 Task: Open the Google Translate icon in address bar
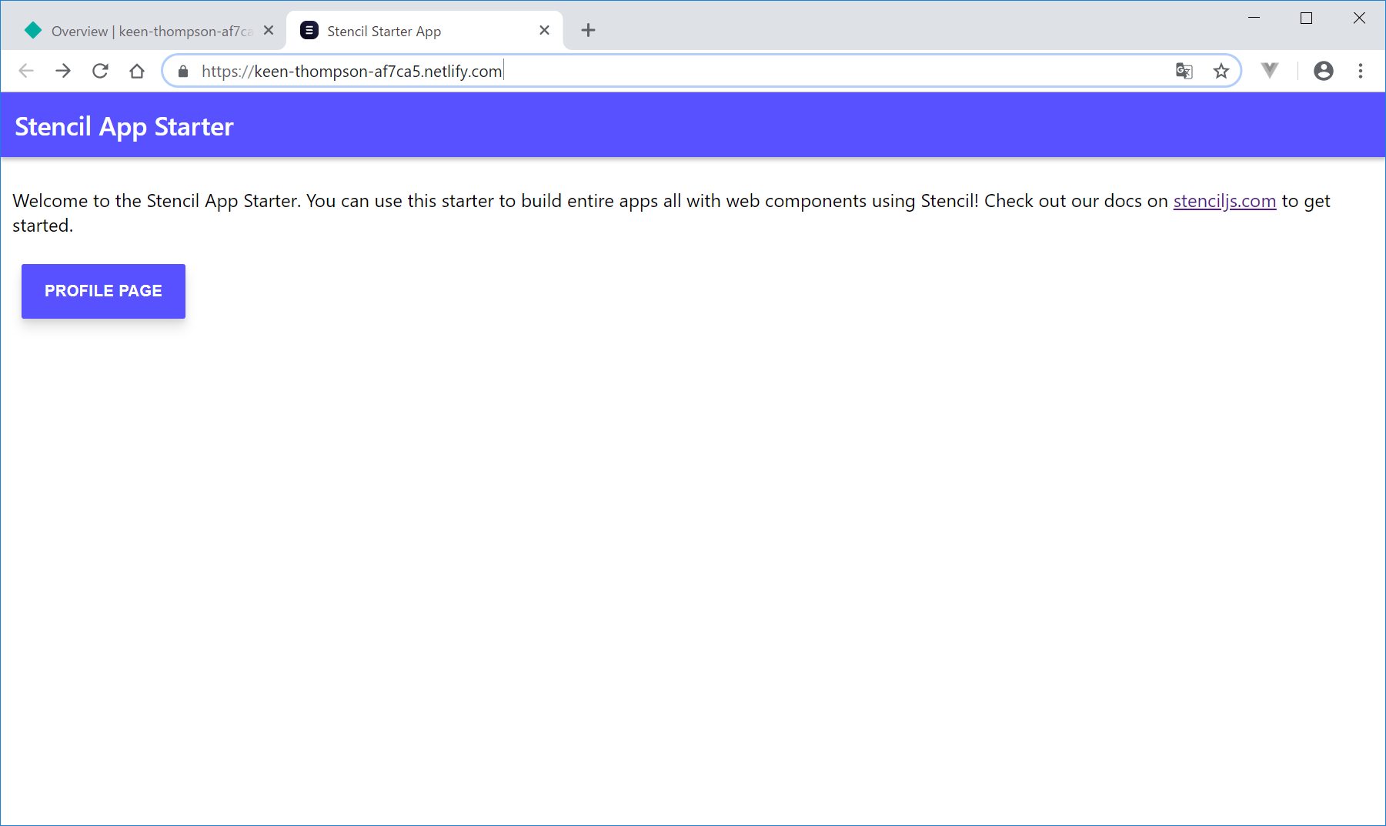click(1184, 71)
